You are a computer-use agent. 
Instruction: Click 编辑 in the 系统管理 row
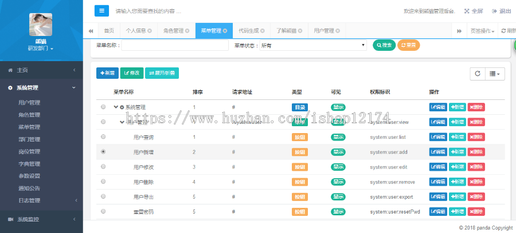[438, 107]
